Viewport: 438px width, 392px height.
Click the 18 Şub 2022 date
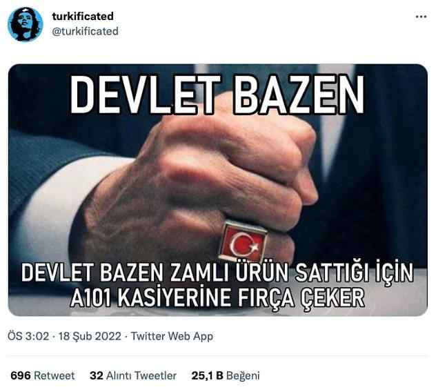coord(90,336)
